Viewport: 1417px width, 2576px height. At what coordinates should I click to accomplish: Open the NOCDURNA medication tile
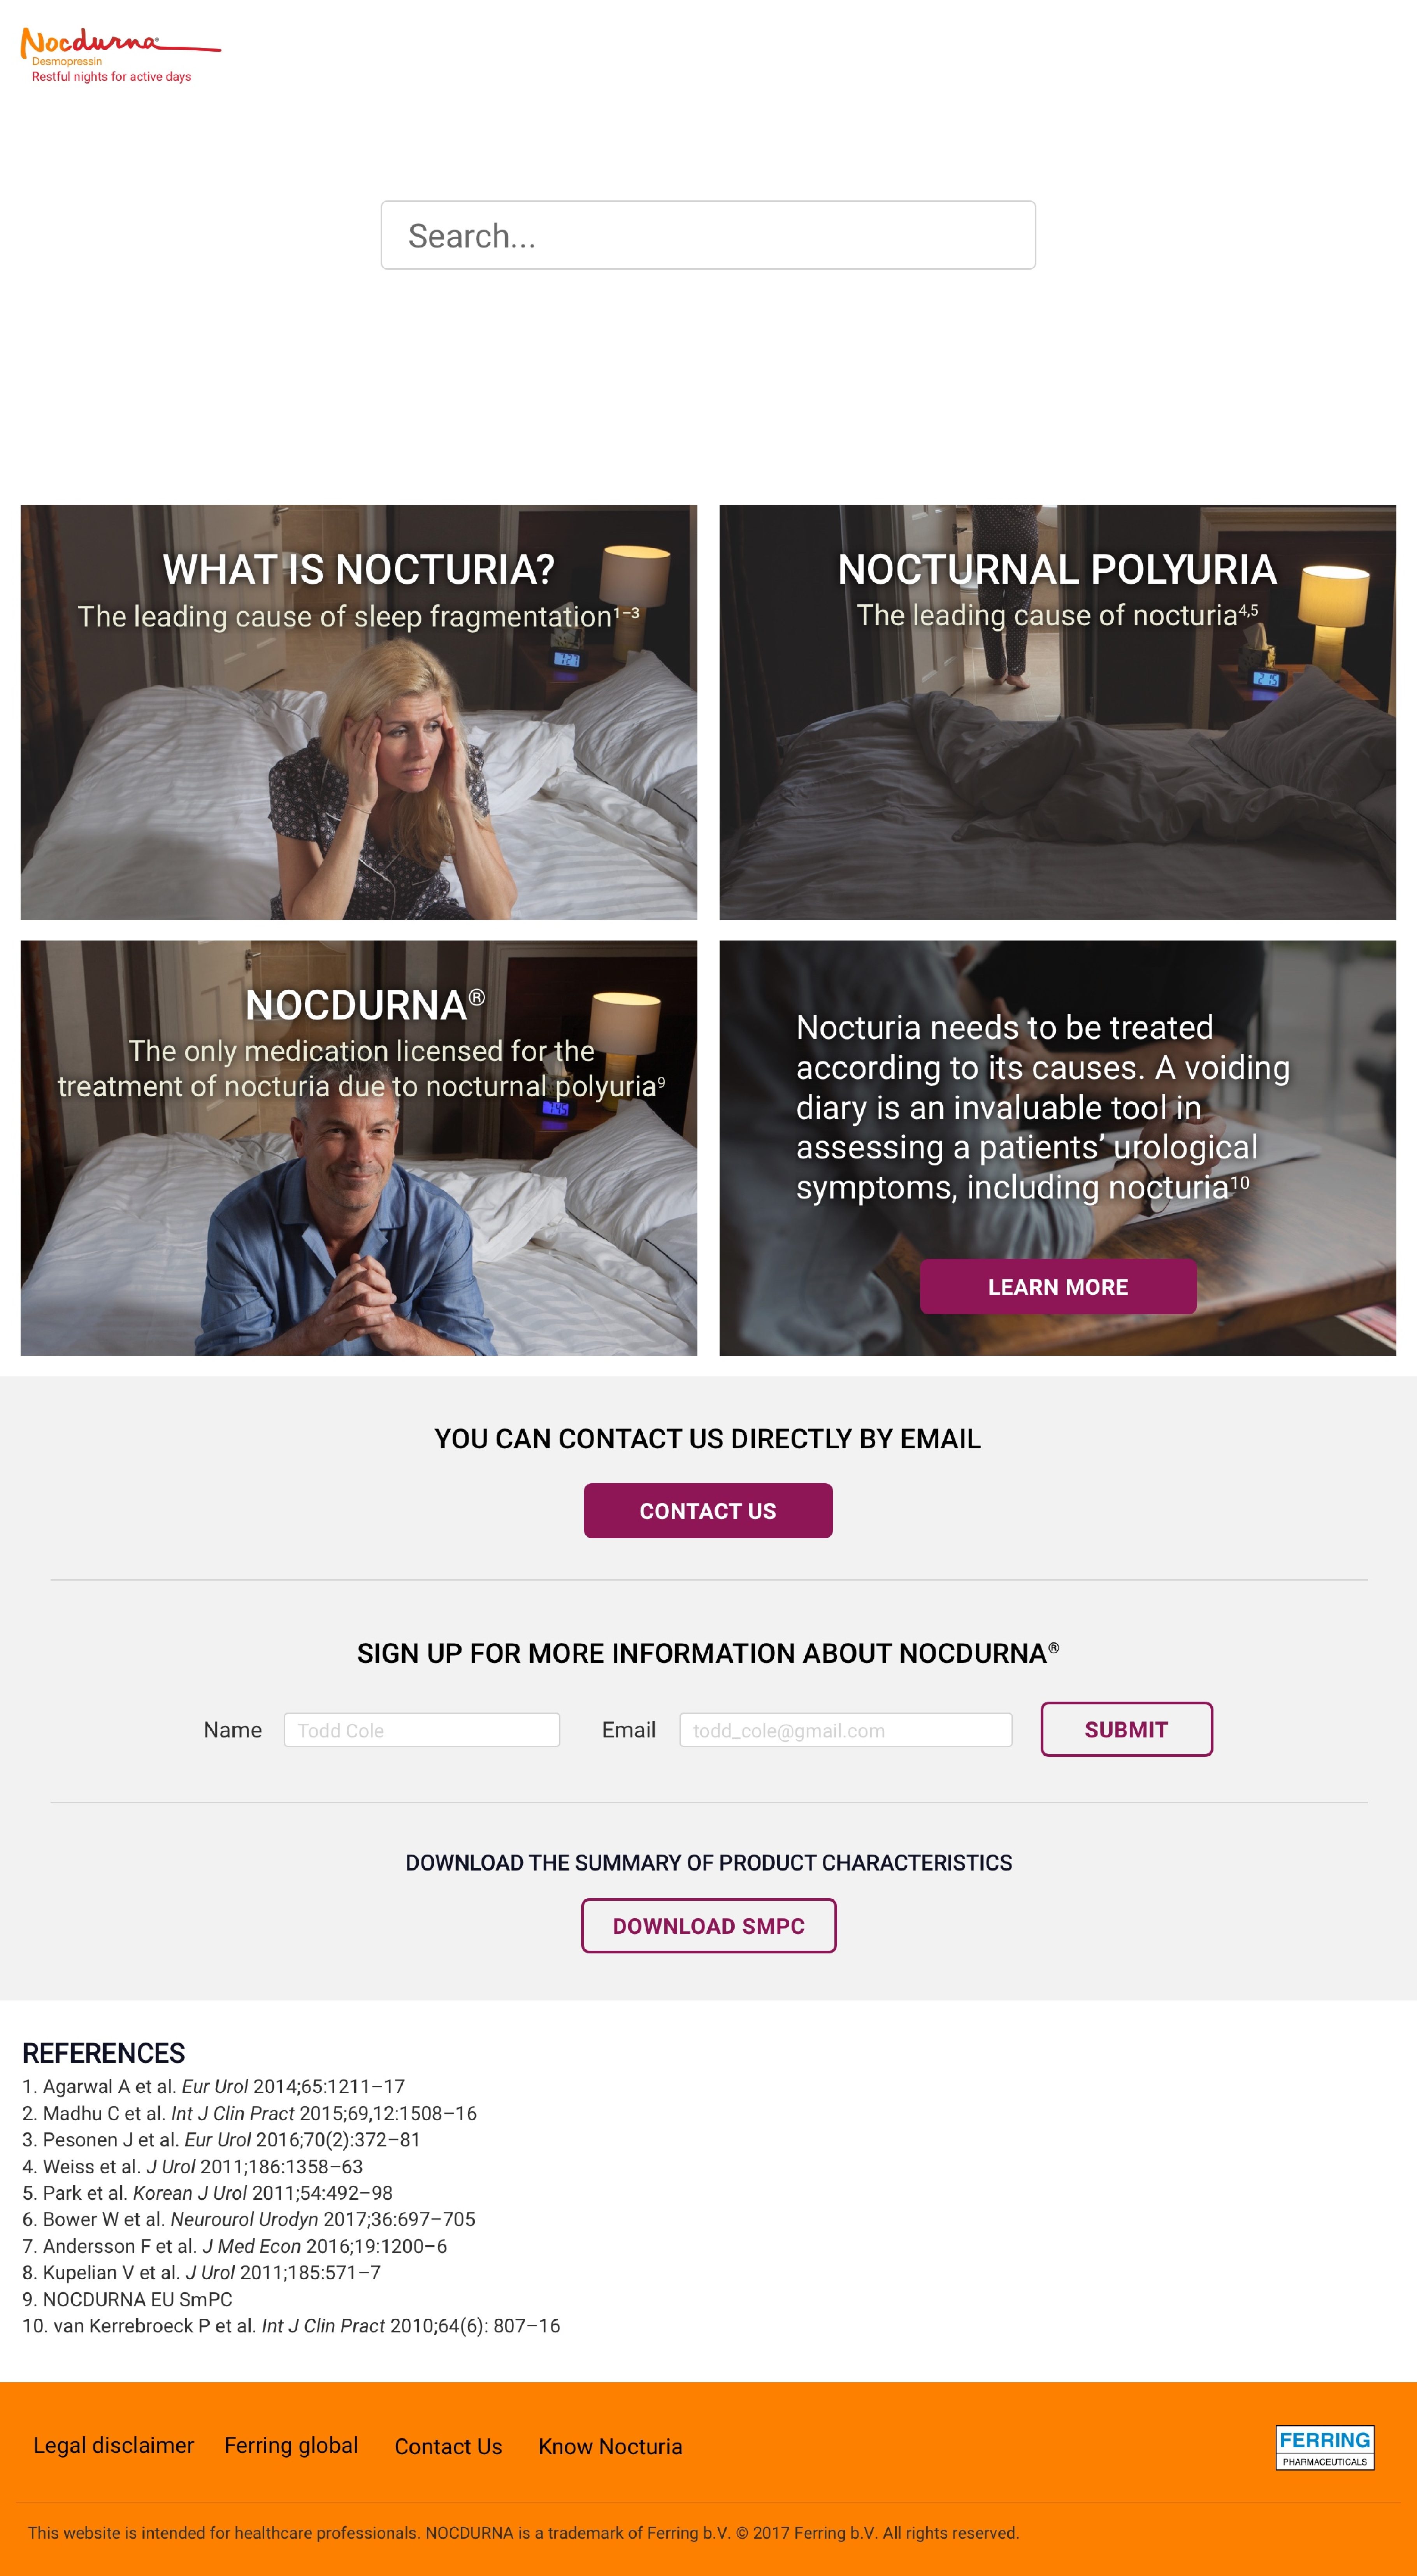[x=359, y=1148]
